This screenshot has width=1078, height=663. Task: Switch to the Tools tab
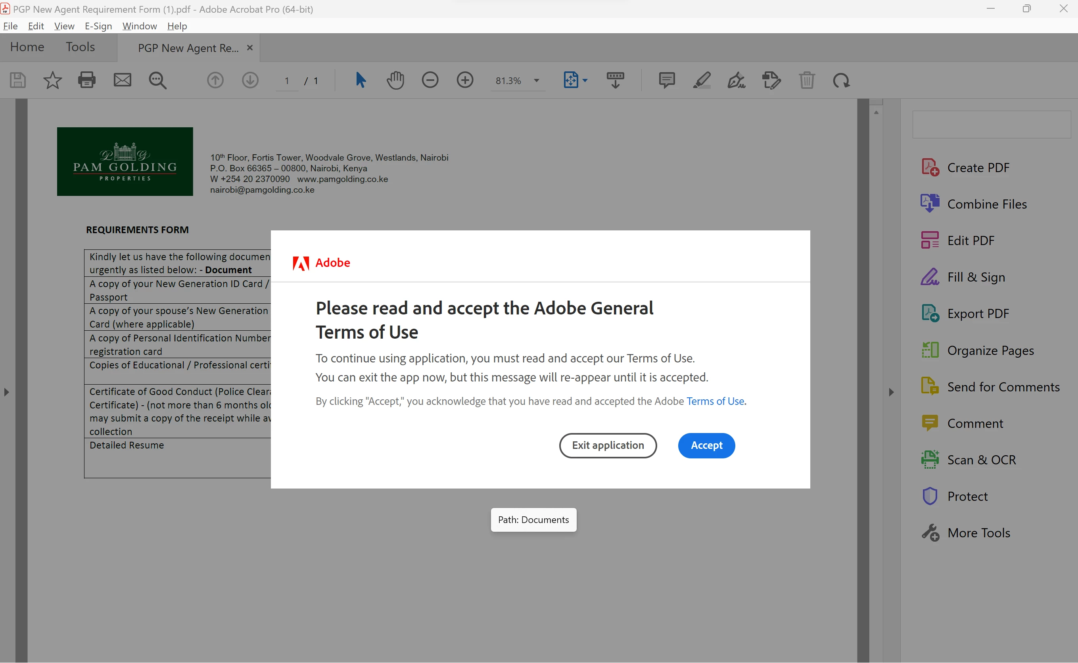[x=80, y=47]
